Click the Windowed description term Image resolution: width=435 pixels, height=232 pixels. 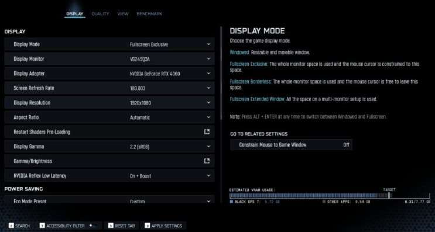click(239, 53)
